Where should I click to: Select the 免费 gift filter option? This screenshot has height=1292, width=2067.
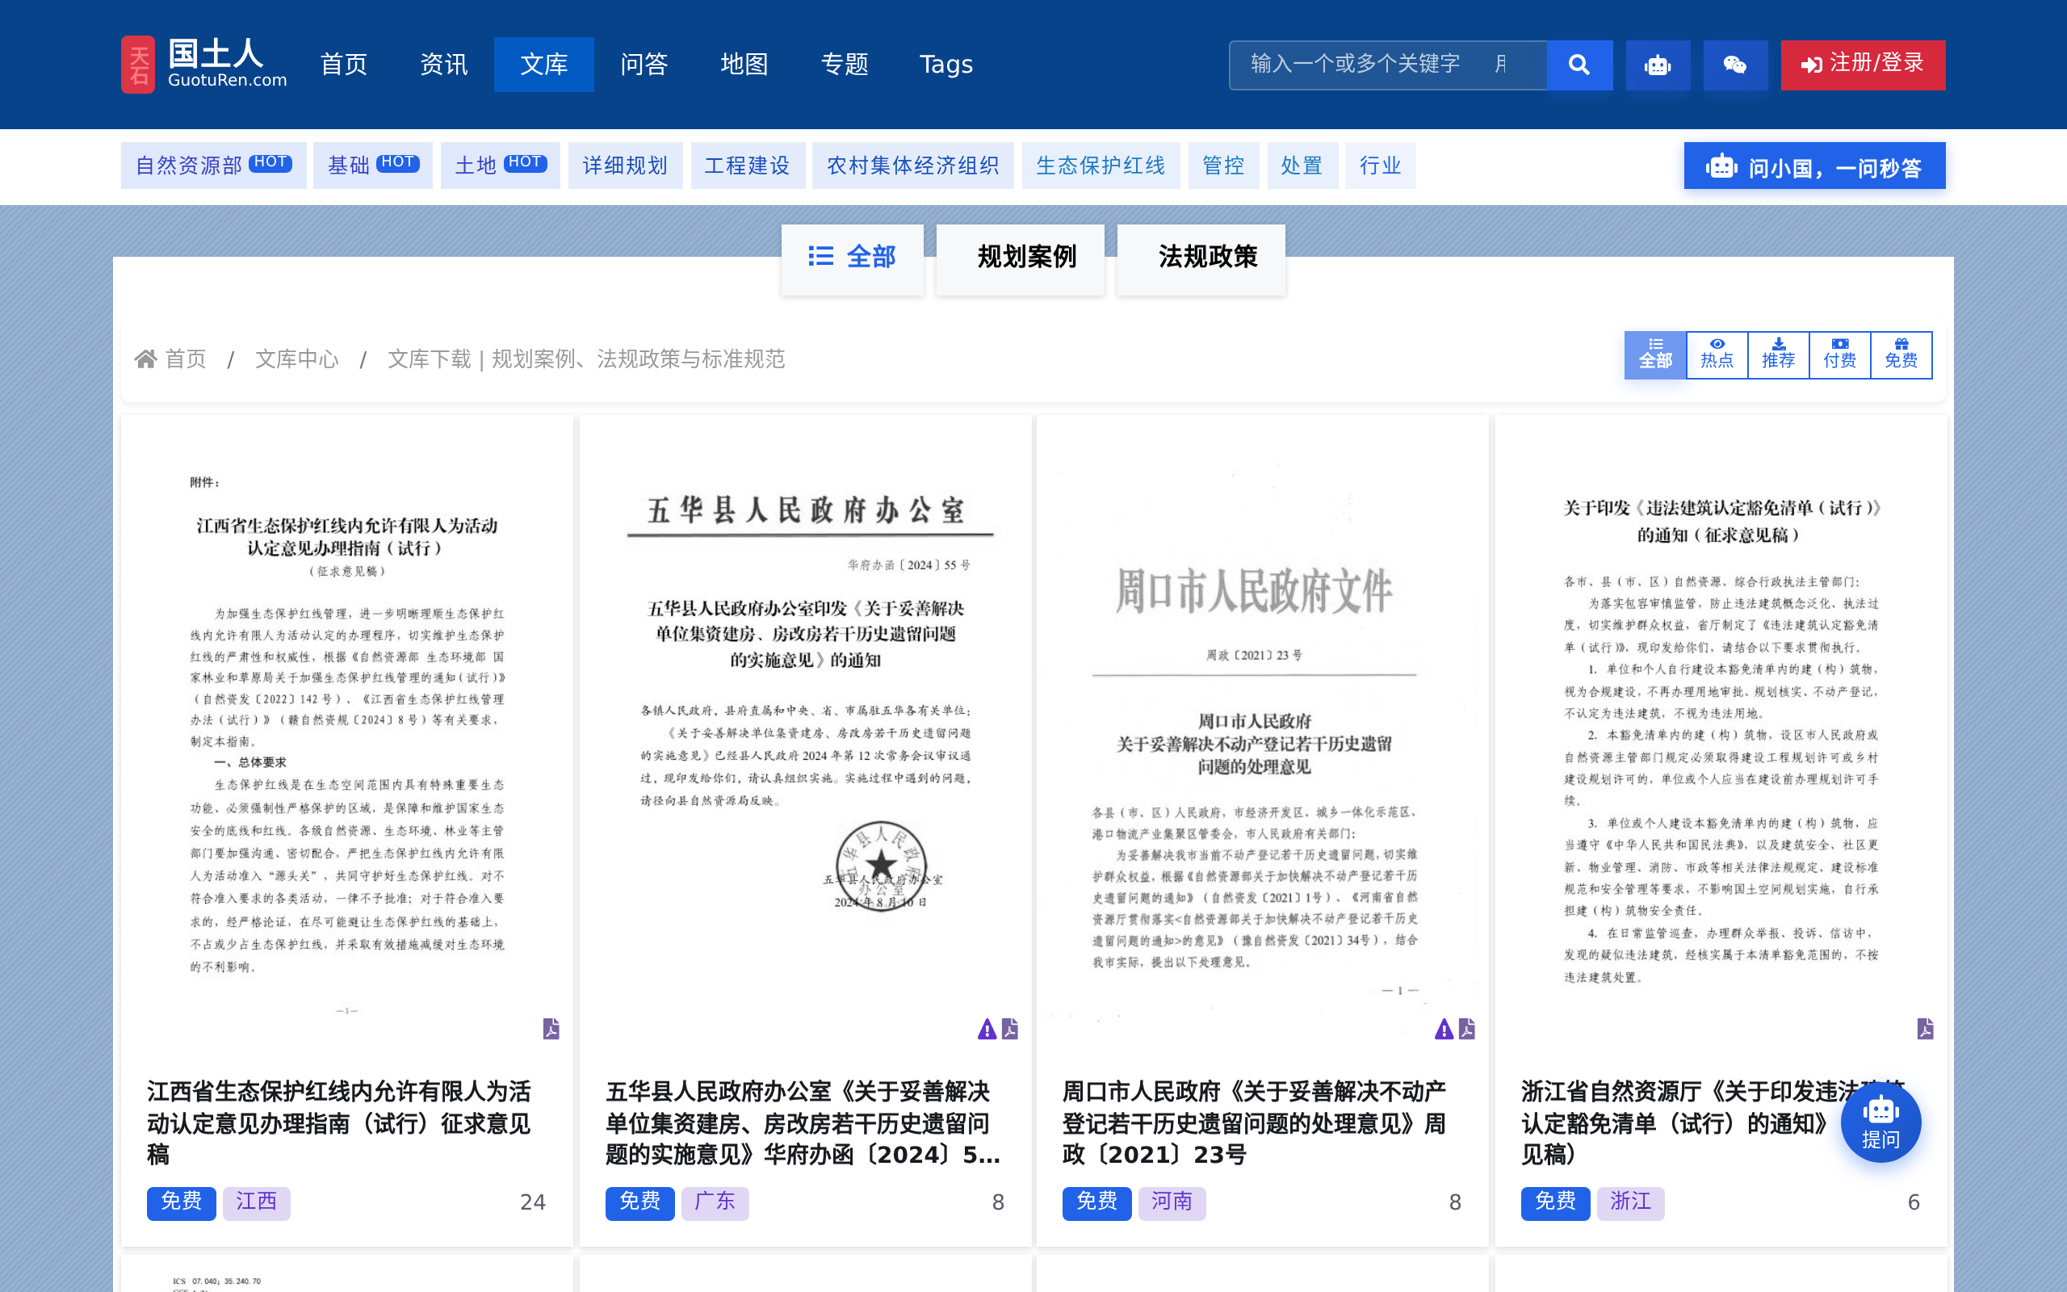pyautogui.click(x=1901, y=354)
